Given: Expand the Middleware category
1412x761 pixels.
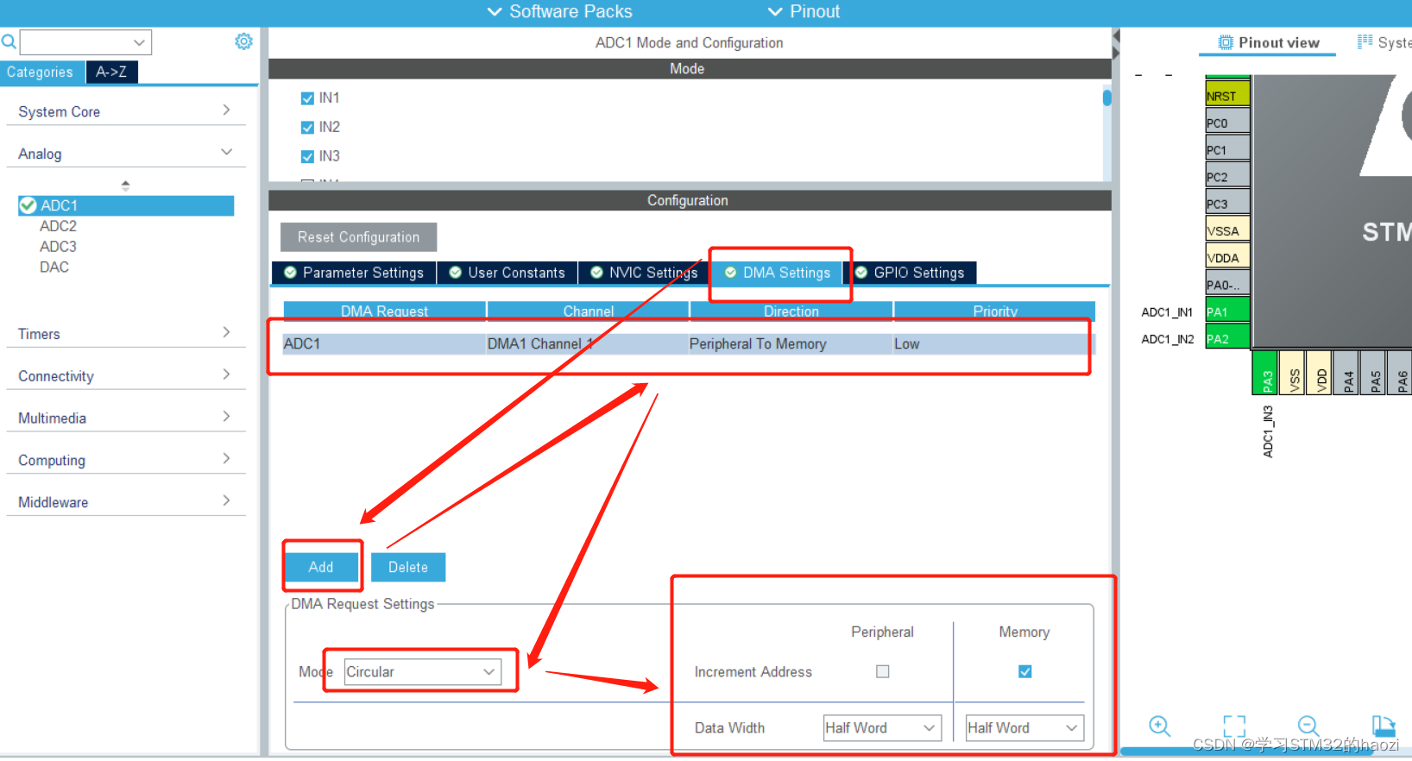Looking at the screenshot, I should 126,502.
